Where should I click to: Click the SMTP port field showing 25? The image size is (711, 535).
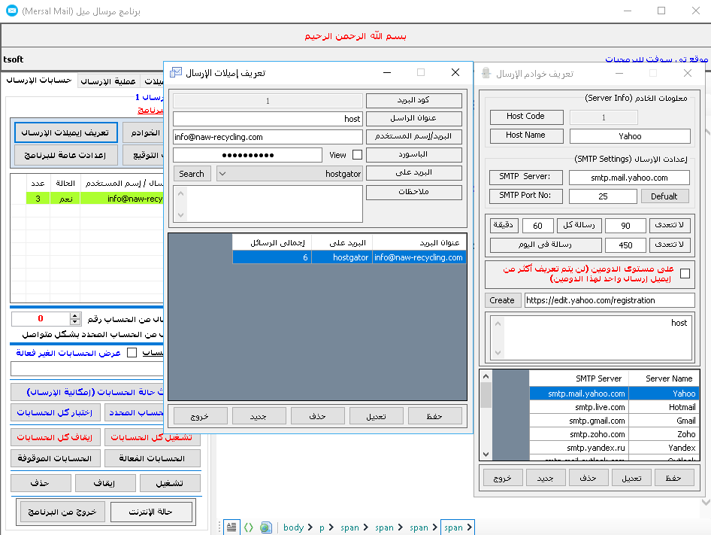pyautogui.click(x=603, y=196)
